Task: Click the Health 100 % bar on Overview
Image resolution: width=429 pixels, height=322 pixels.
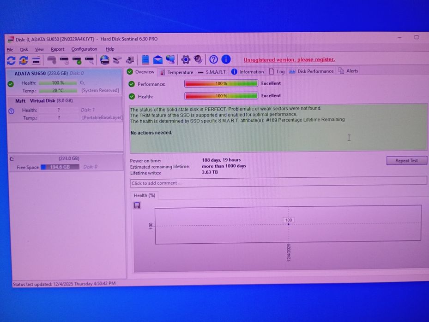Action: (x=221, y=96)
